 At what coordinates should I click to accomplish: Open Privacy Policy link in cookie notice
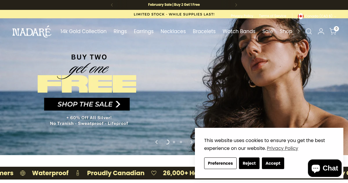[x=282, y=148]
